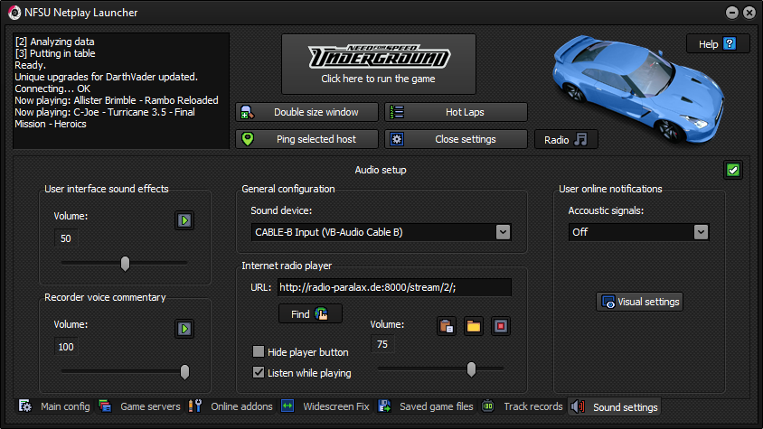This screenshot has width=763, height=429.
Task: Click the Double size window icon
Action: 247,112
